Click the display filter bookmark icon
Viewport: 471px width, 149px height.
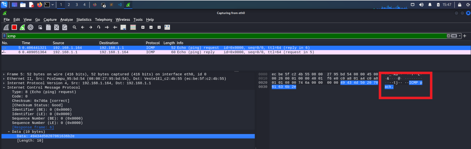(4, 36)
